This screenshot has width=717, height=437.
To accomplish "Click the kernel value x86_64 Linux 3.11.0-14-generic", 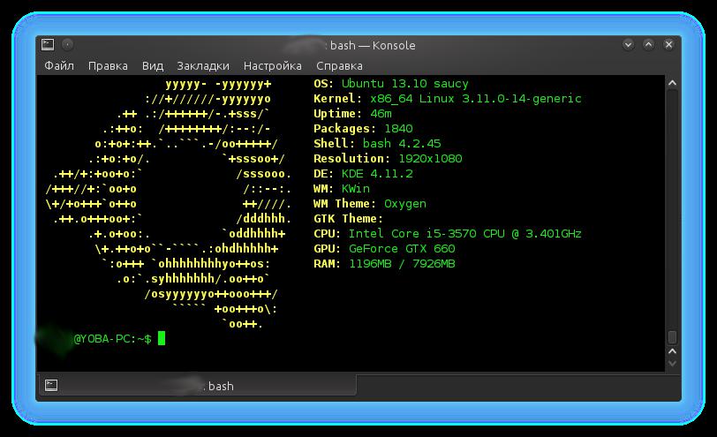I will 476,99.
